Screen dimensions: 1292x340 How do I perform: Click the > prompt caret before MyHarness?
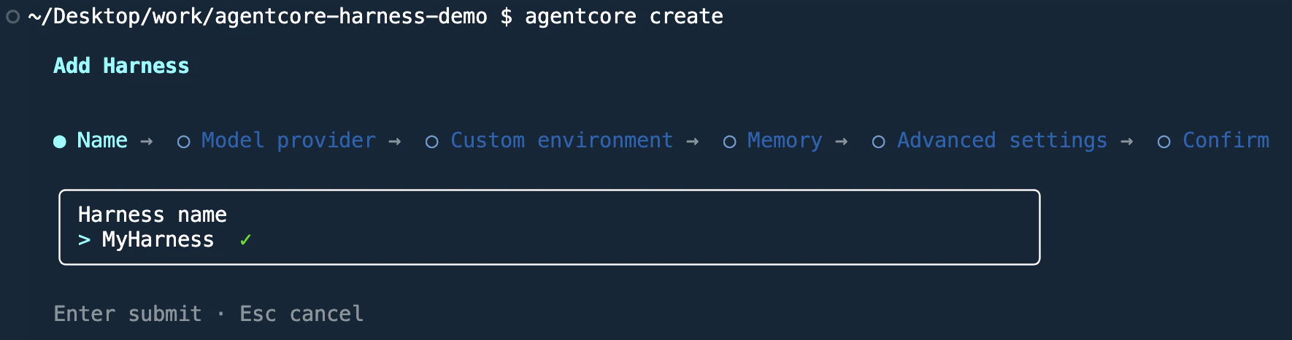pyautogui.click(x=85, y=239)
